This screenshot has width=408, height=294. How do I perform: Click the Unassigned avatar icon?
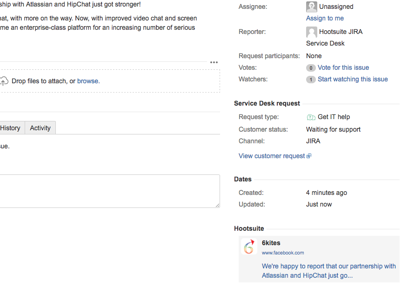pyautogui.click(x=311, y=7)
